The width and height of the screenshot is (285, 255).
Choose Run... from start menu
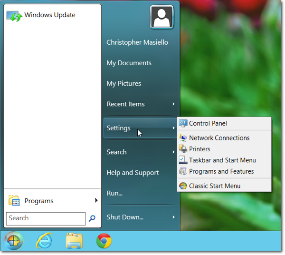(114, 193)
